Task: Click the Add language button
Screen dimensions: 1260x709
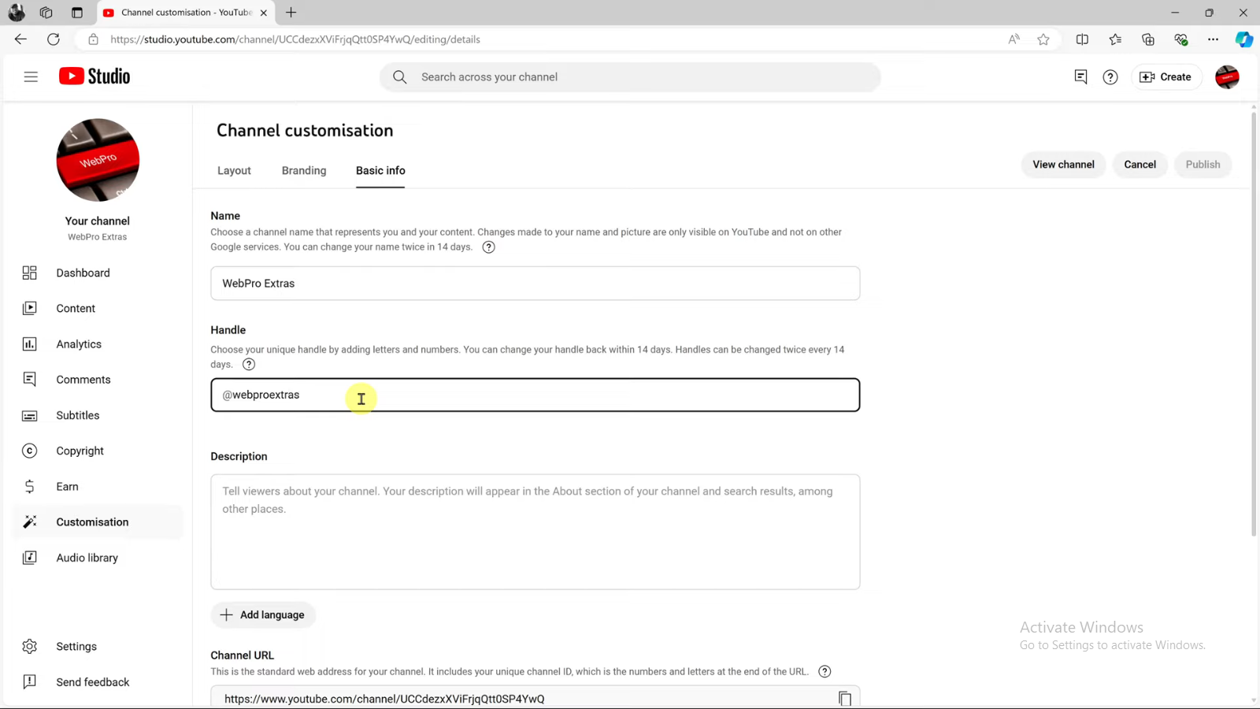Action: (263, 614)
